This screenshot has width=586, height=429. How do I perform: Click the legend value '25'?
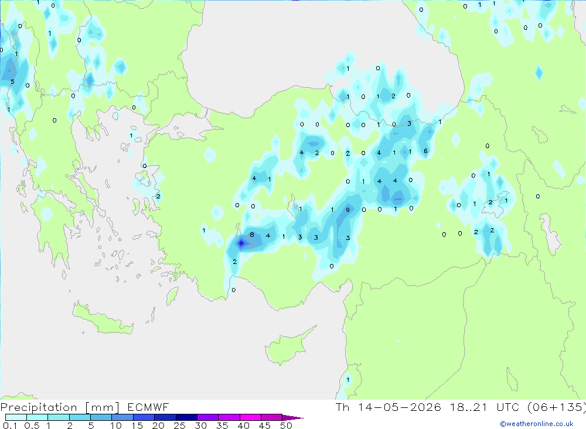(x=179, y=425)
